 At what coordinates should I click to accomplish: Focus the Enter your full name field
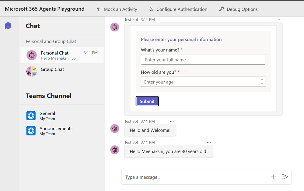[203, 60]
